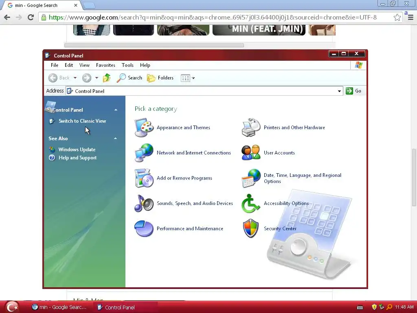The image size is (417, 313).
Task: Click the security shield tray icon
Action: point(374,307)
